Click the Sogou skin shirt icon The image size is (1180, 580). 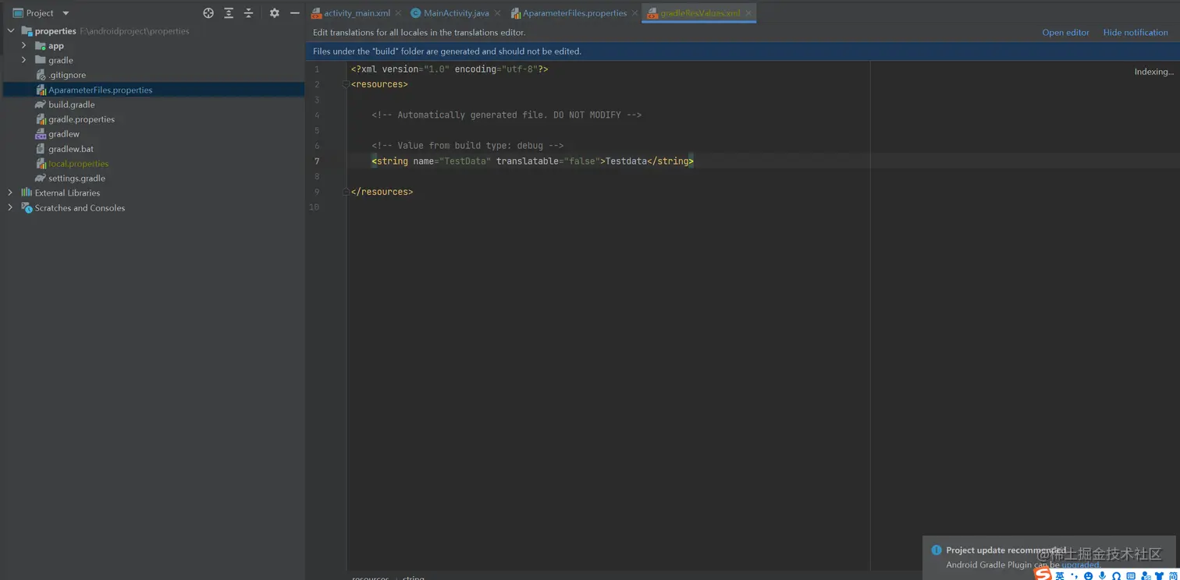(1159, 576)
